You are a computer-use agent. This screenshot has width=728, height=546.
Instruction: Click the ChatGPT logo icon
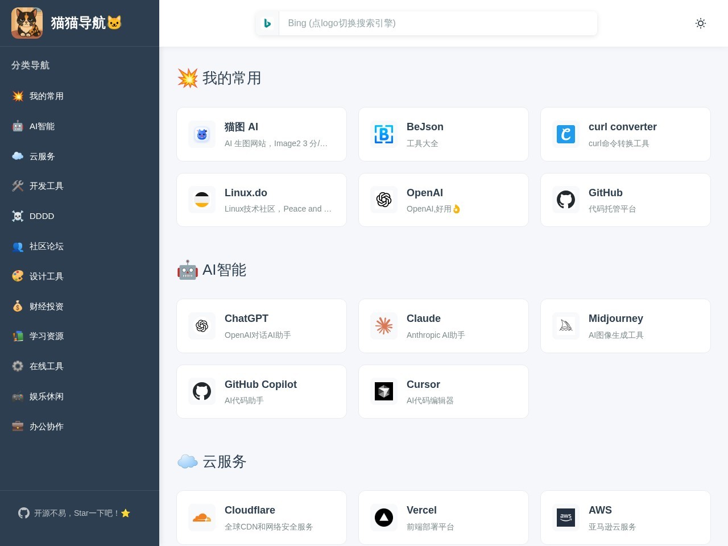[202, 326]
